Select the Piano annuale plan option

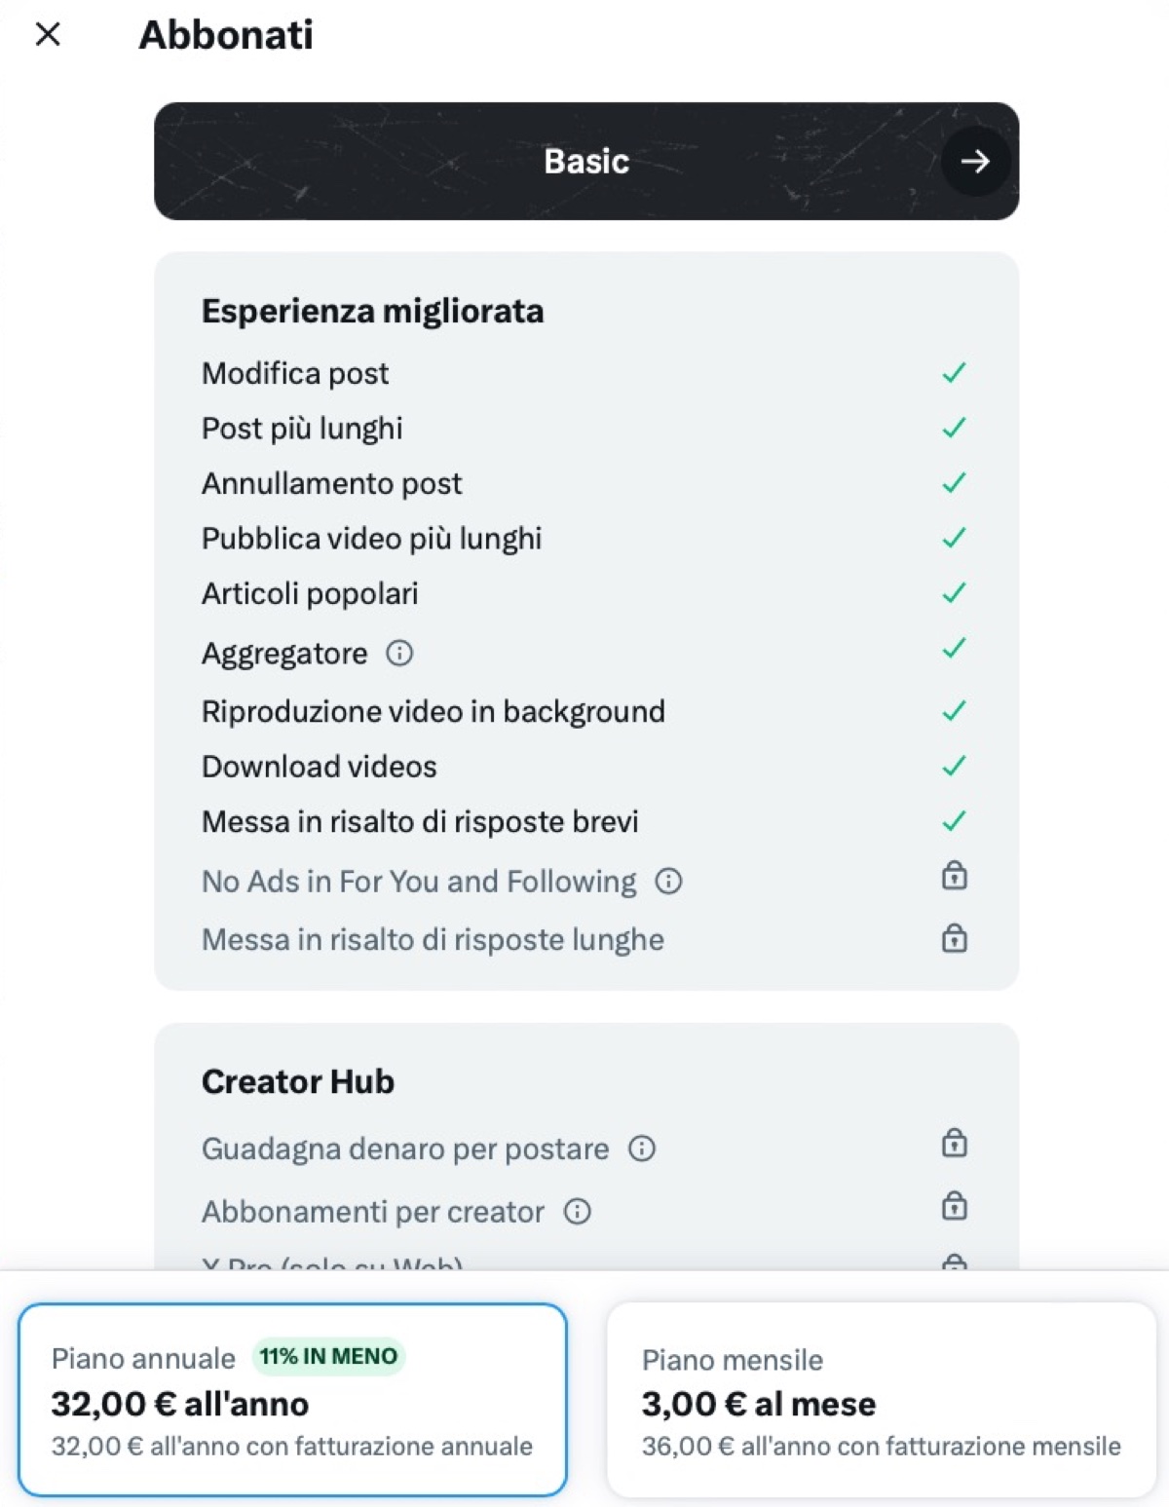coord(292,1400)
